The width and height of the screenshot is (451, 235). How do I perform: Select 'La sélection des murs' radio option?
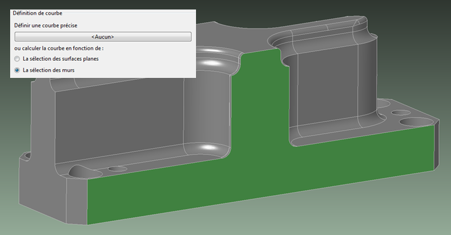17,70
